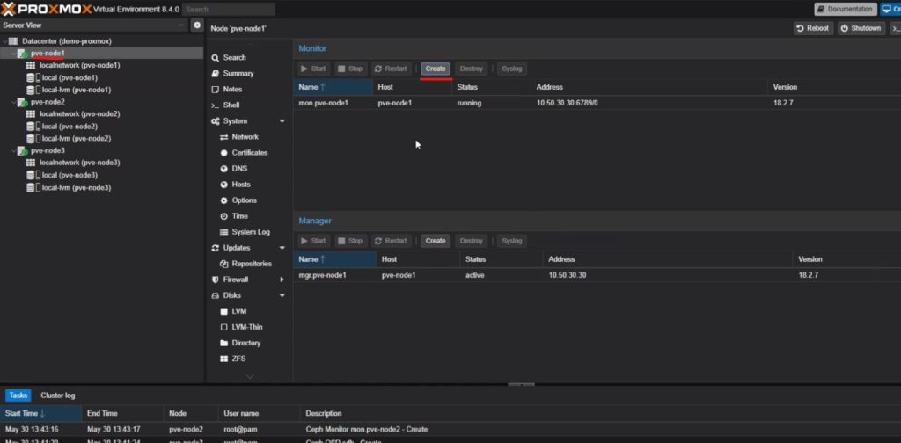Open the Summary menu item
The width and height of the screenshot is (901, 443).
click(x=238, y=74)
